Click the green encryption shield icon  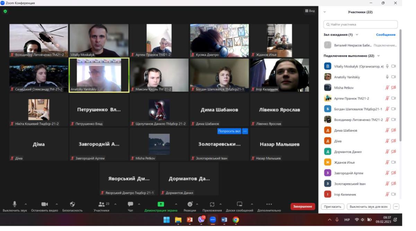pyautogui.click(x=5, y=11)
